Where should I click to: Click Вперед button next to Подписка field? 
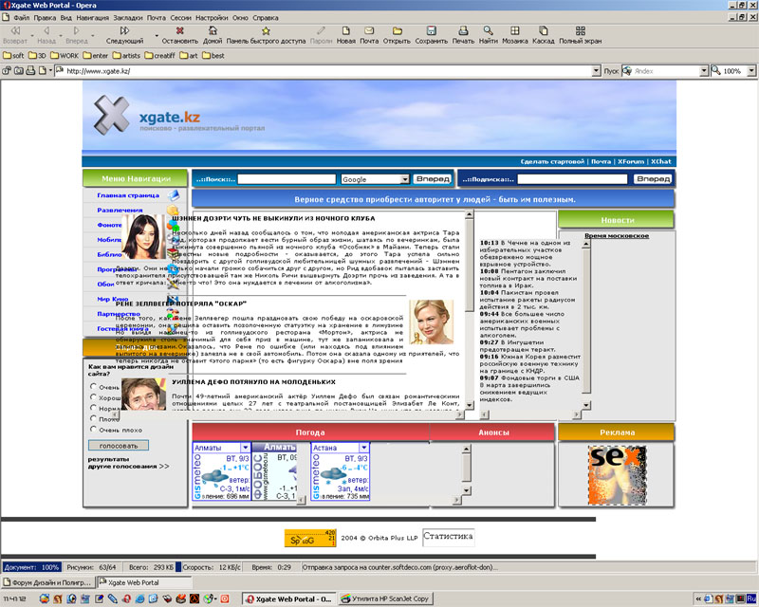pyautogui.click(x=653, y=179)
